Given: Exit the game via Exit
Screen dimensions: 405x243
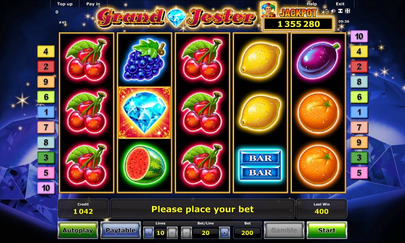Looking at the screenshot, I should click(340, 4).
